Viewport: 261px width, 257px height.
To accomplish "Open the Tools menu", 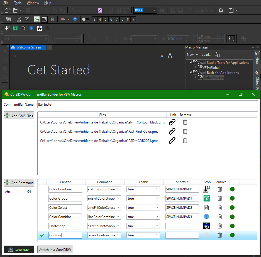I will (18, 3).
